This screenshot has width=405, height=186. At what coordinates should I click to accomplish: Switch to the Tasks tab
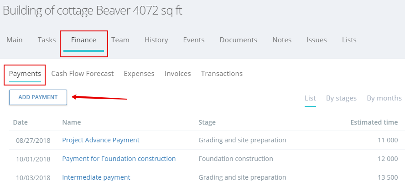[x=47, y=40]
